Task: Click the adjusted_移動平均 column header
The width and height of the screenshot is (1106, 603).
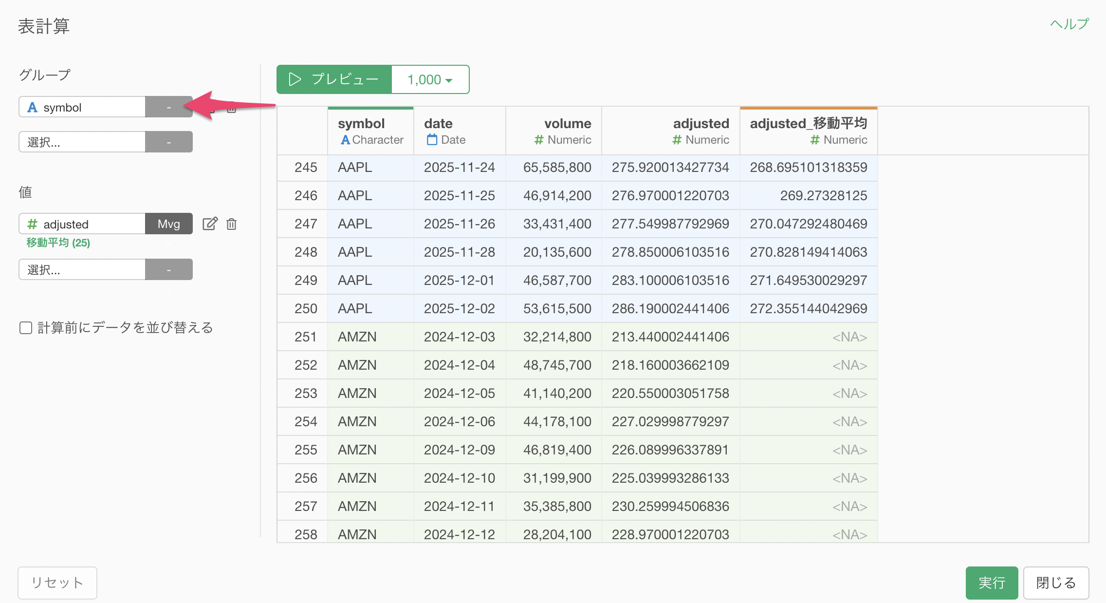Action: coord(808,124)
